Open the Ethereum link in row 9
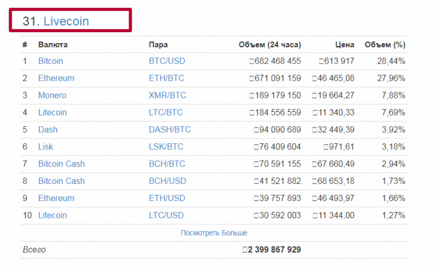 56,198
